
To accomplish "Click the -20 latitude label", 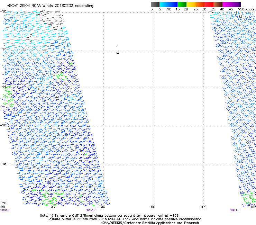I will [3, 203].
